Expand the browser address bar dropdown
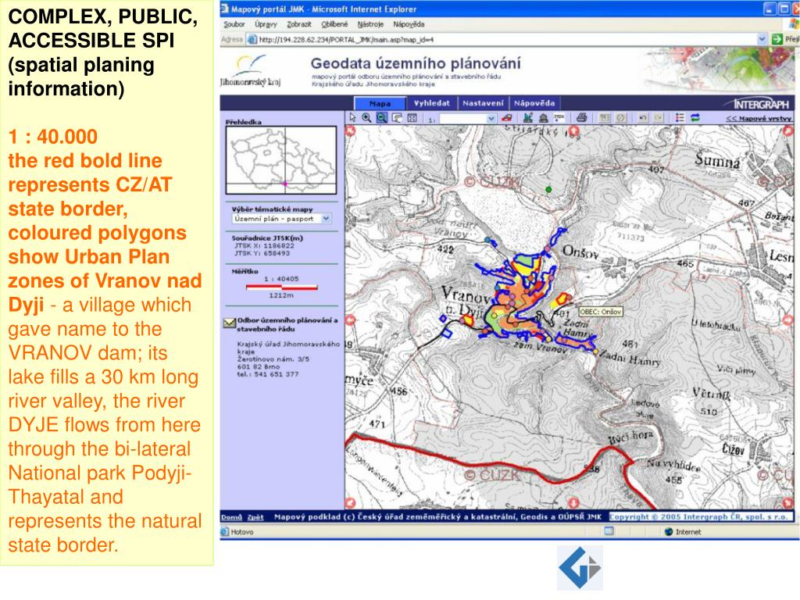Screen dimensions: 800x600 762,39
